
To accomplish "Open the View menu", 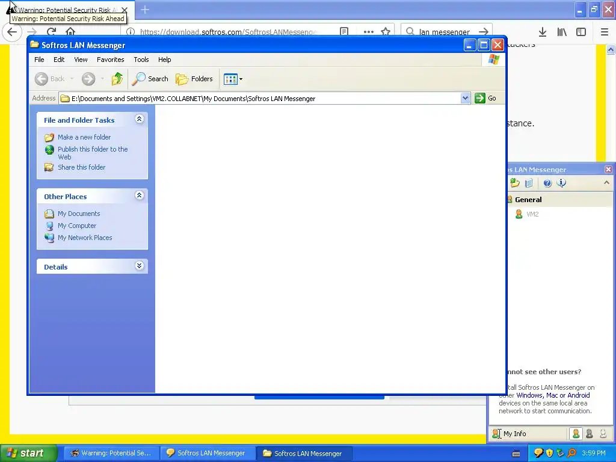I will (x=81, y=60).
